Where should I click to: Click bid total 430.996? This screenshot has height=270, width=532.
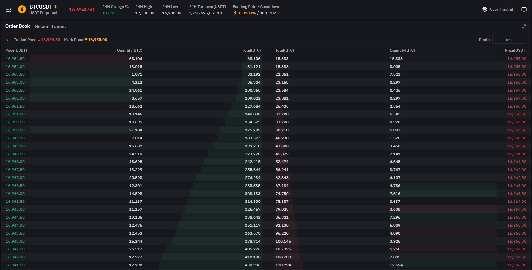253,265
